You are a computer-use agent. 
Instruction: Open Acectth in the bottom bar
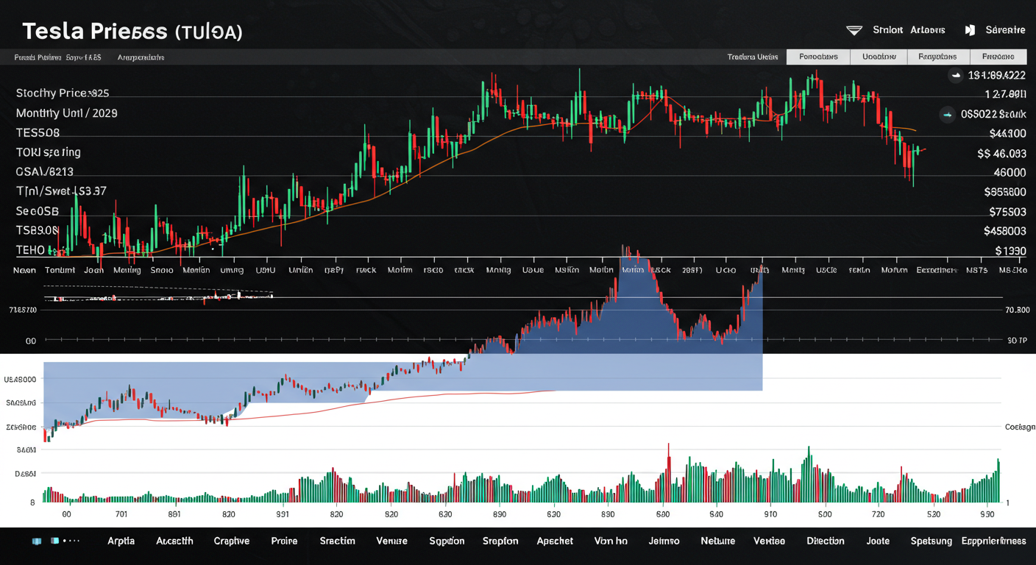click(174, 541)
